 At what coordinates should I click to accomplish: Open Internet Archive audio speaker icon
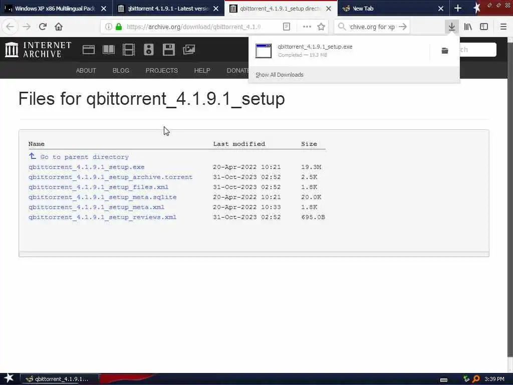[148, 50]
